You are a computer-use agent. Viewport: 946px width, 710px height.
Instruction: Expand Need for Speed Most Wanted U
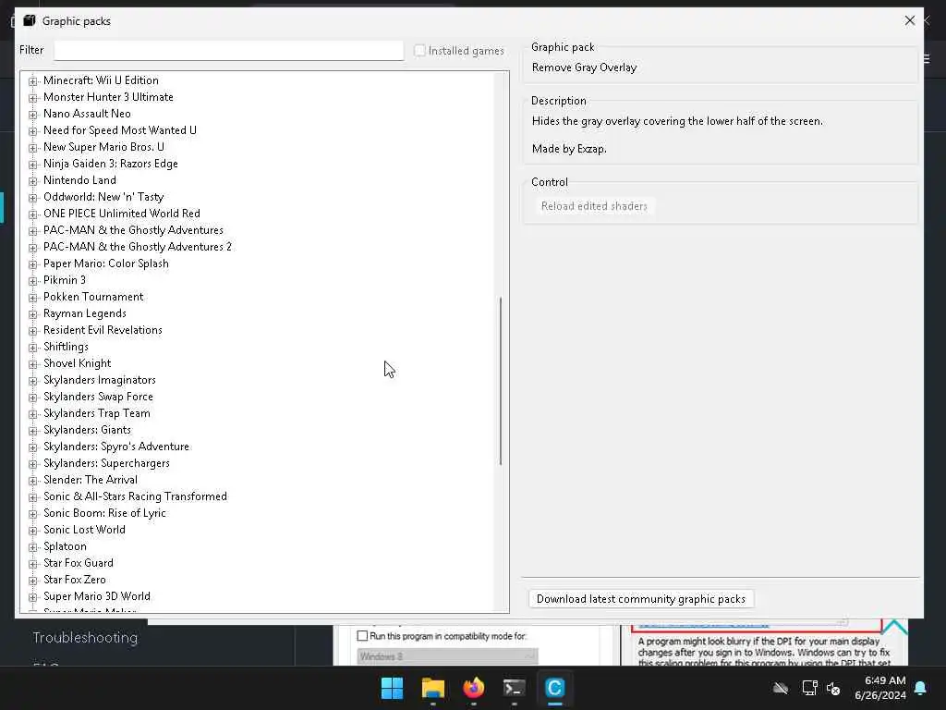tap(32, 131)
